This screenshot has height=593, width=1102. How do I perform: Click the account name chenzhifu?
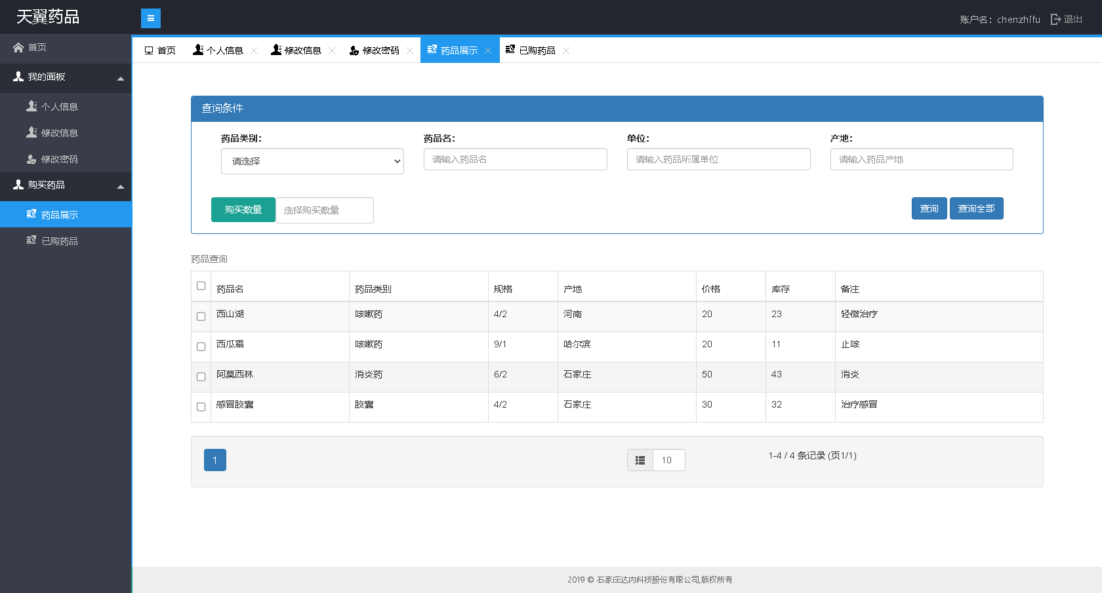pyautogui.click(x=1019, y=20)
